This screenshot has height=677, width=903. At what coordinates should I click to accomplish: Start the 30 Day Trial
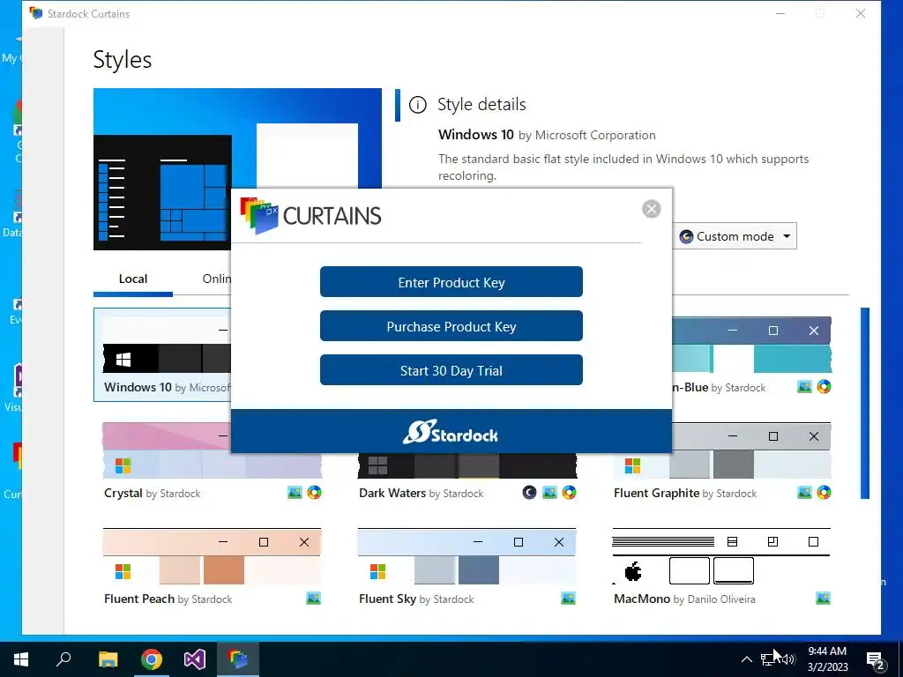[x=451, y=370]
